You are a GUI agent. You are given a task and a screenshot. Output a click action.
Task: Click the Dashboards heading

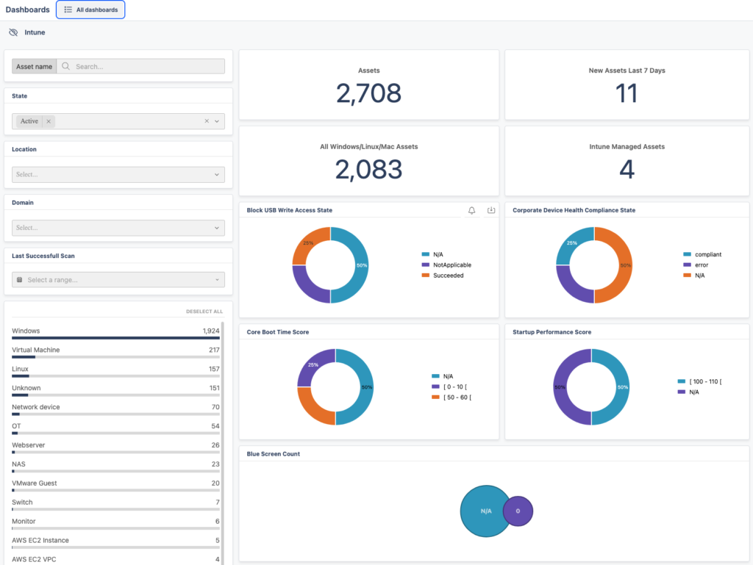pos(27,10)
